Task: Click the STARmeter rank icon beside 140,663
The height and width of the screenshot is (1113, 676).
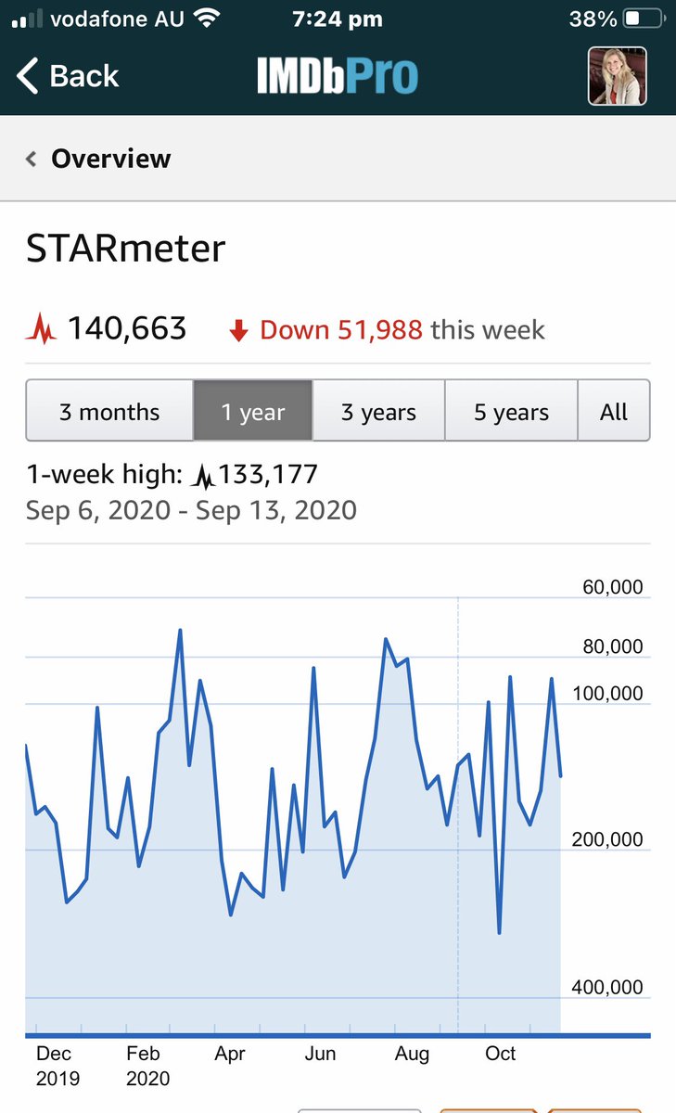Action: [42, 328]
